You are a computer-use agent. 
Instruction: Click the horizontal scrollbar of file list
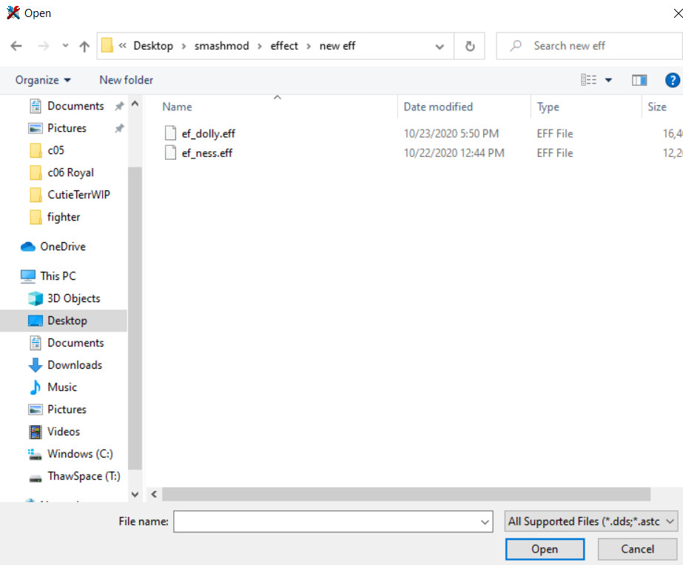click(x=406, y=494)
